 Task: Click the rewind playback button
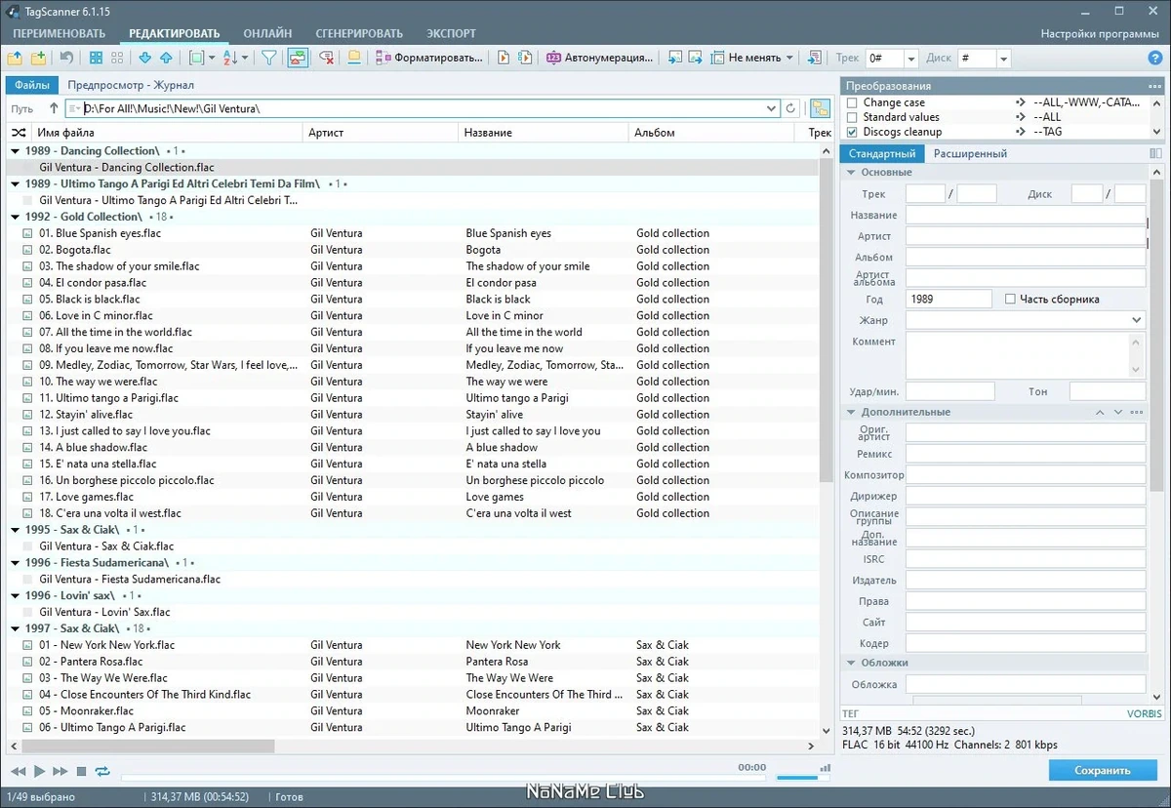(x=19, y=771)
